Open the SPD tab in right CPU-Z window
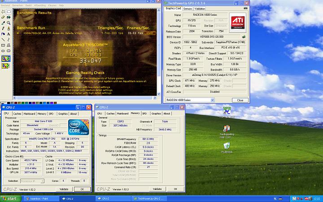 [x=144, y=114]
